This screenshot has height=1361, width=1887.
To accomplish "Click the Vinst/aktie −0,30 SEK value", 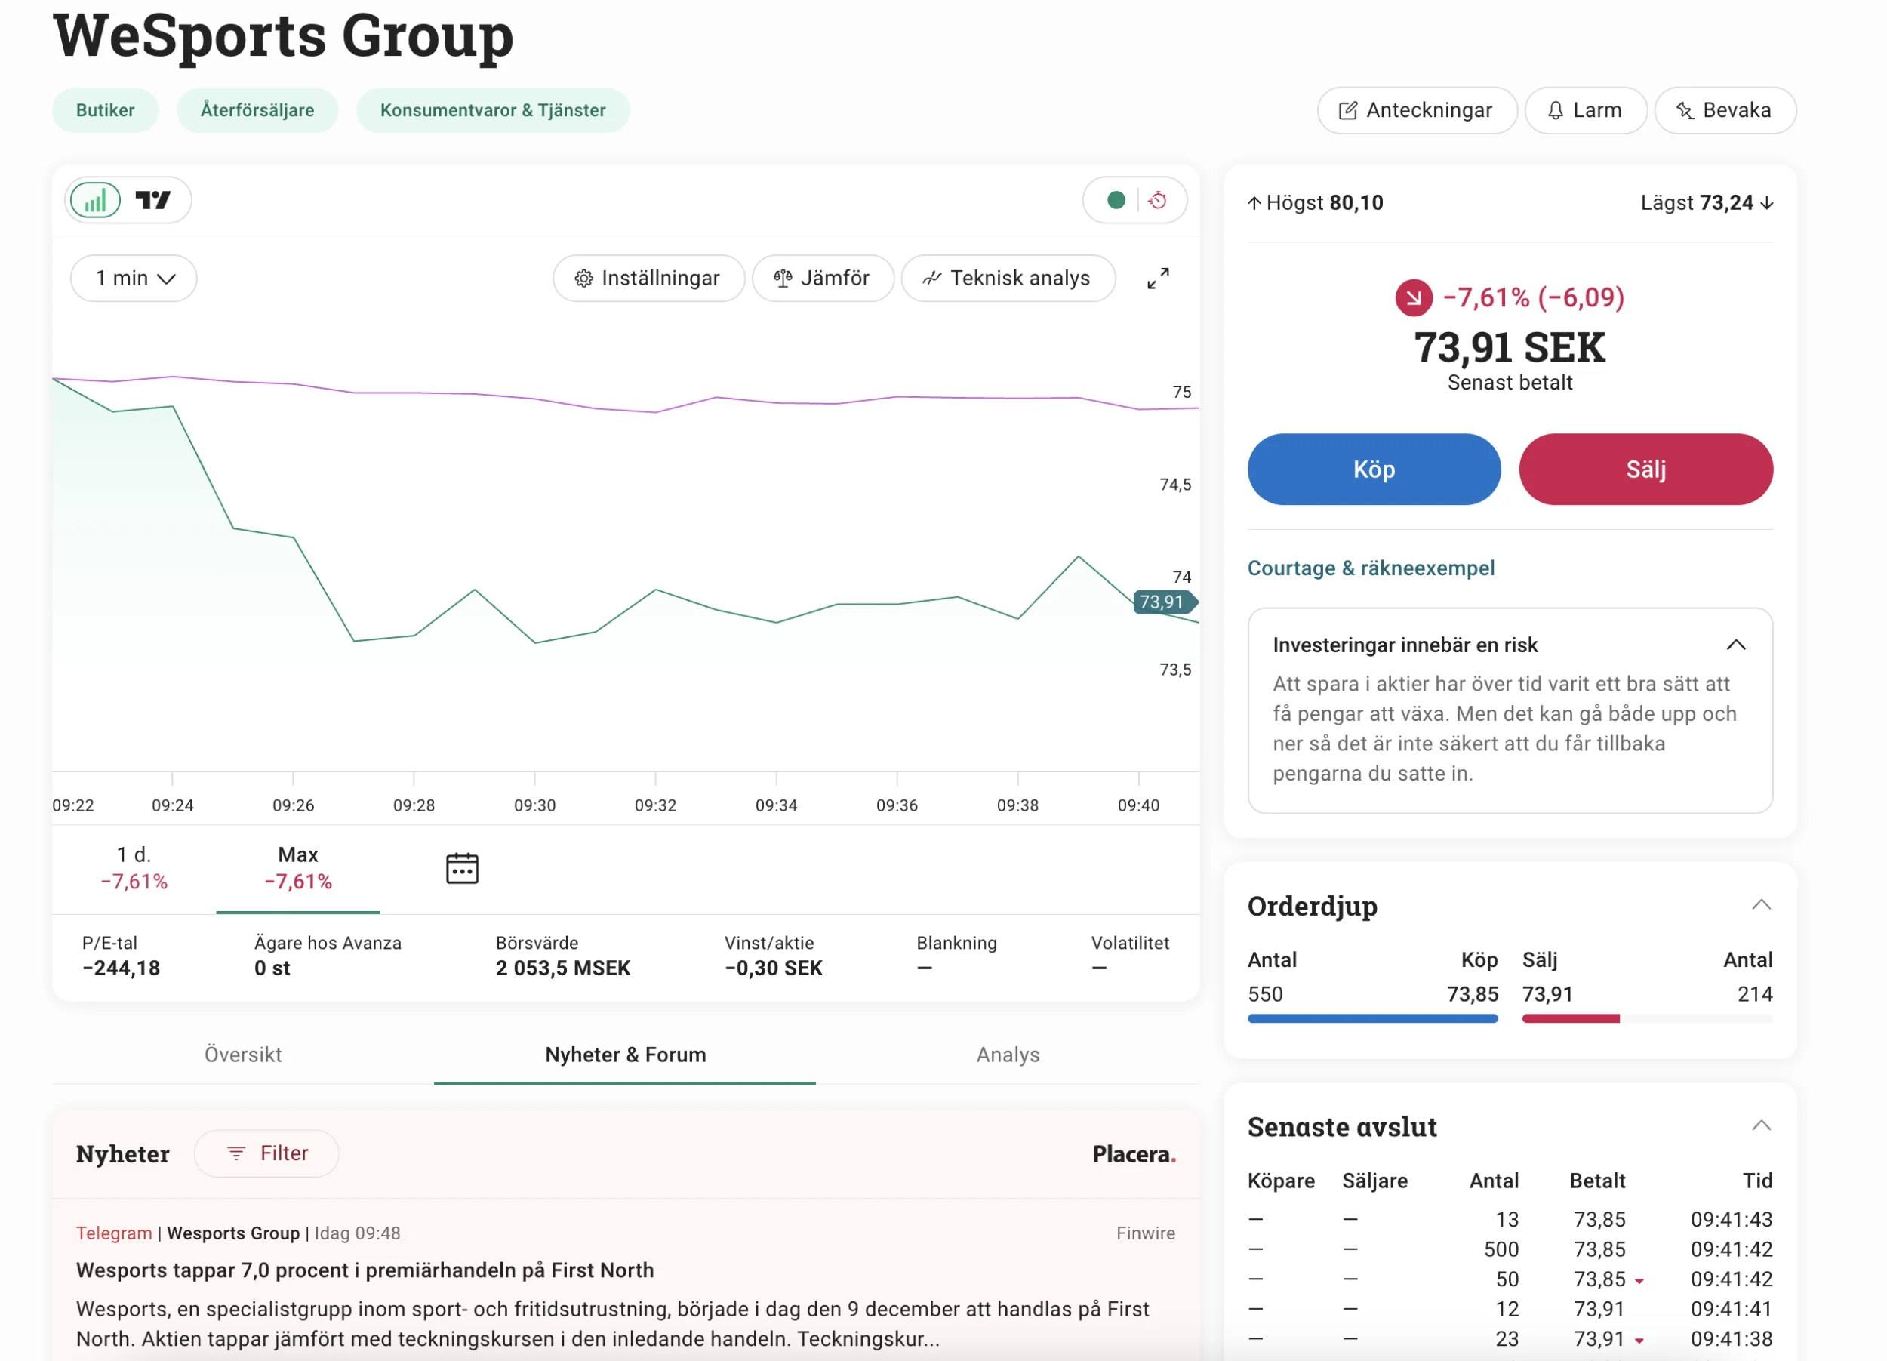I will 774,969.
